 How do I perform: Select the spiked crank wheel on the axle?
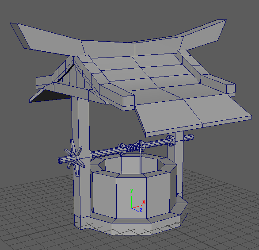click(x=75, y=158)
